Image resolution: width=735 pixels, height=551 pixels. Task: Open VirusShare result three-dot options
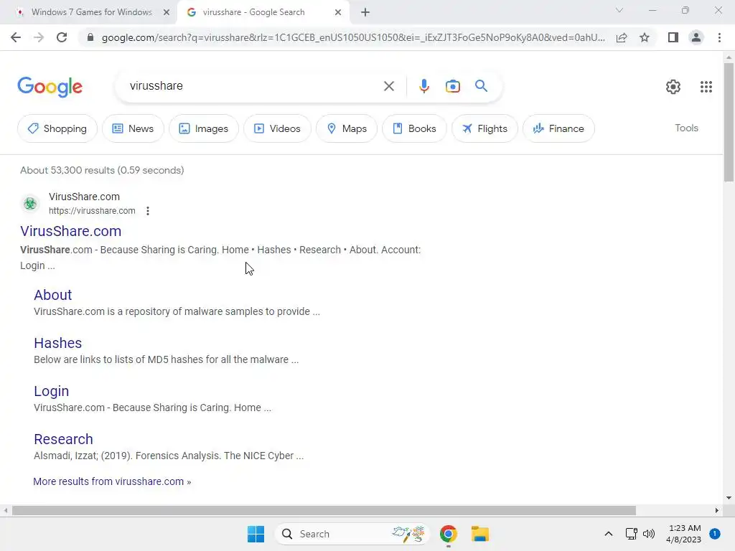148,211
